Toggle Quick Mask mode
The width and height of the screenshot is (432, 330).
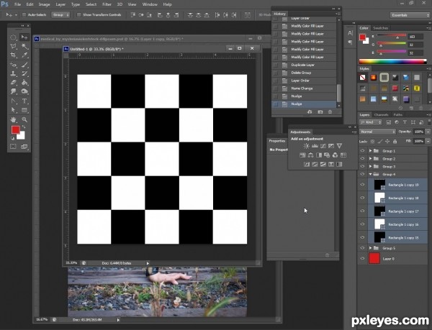pos(13,146)
